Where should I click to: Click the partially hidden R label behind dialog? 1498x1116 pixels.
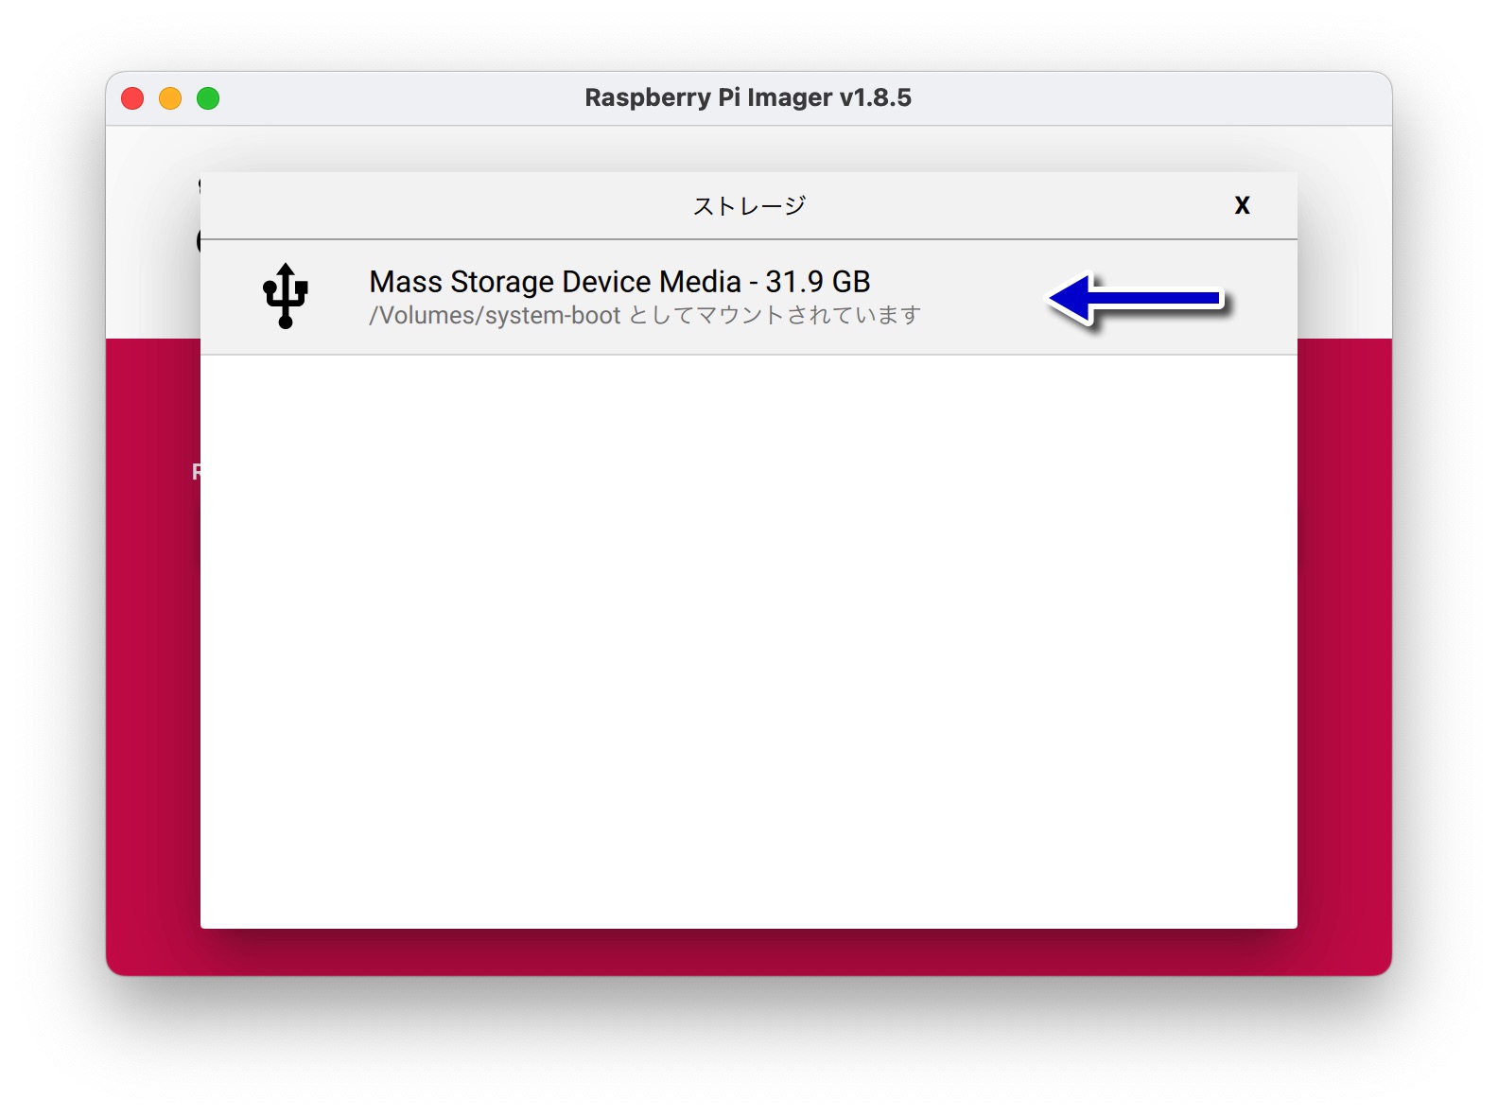pyautogui.click(x=196, y=471)
